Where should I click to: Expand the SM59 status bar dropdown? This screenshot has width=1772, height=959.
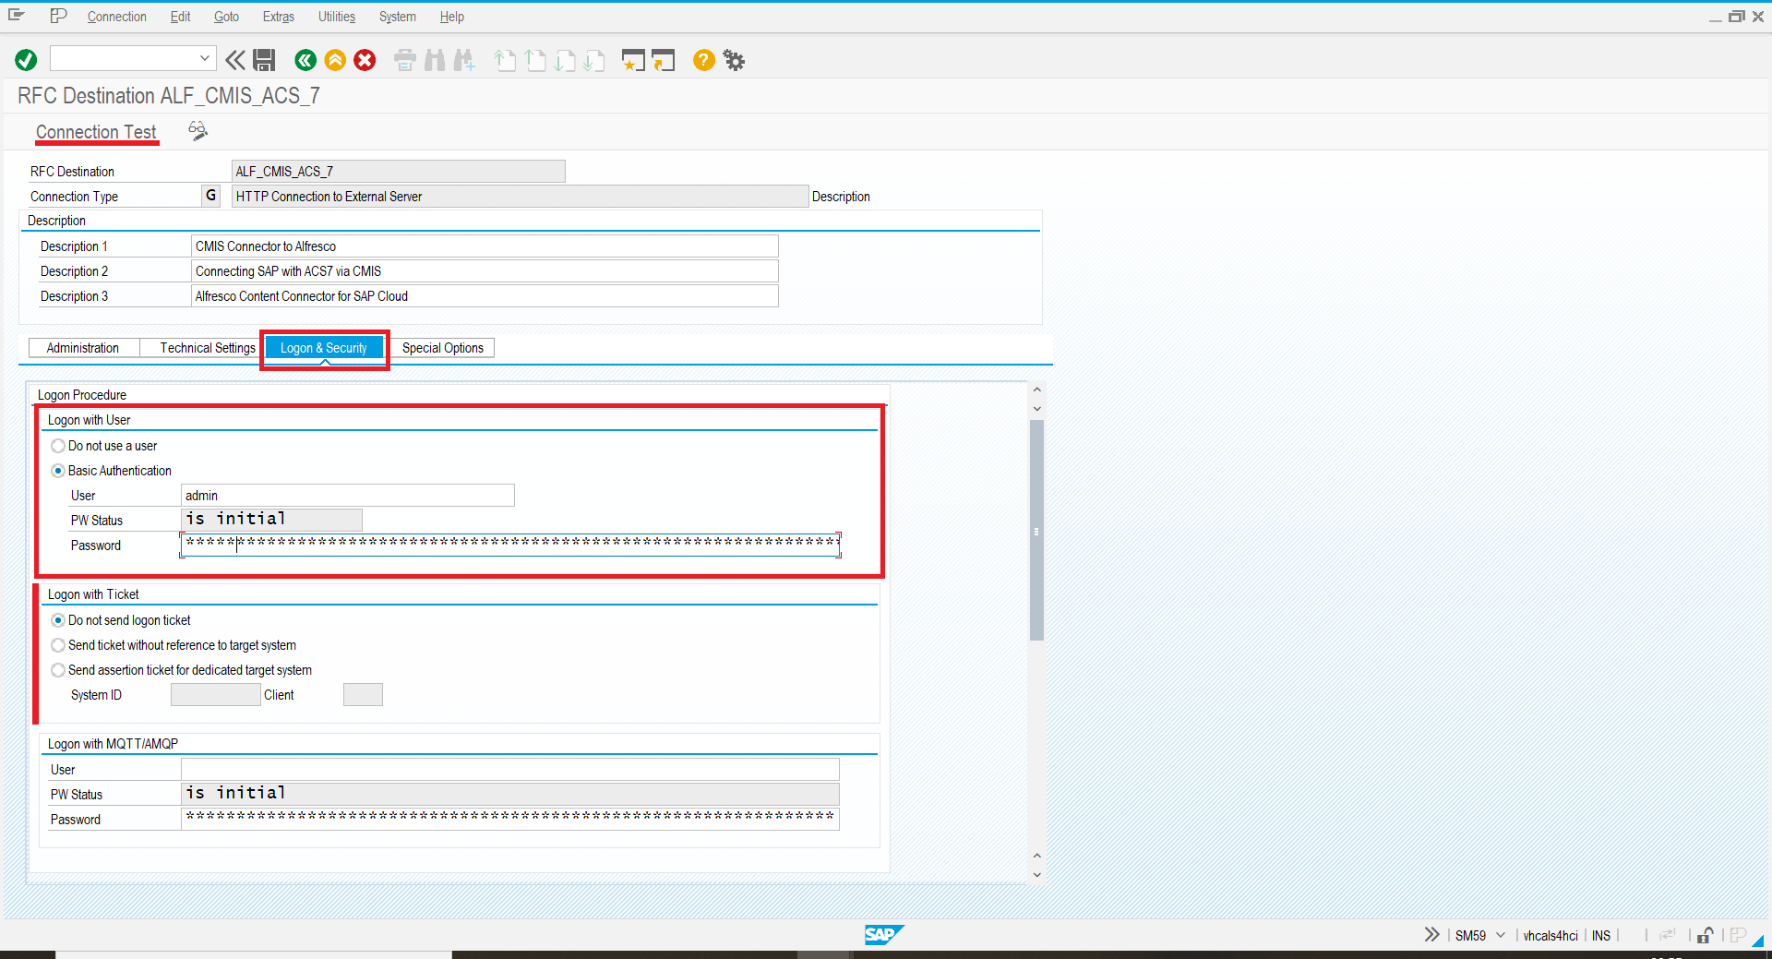(x=1501, y=935)
